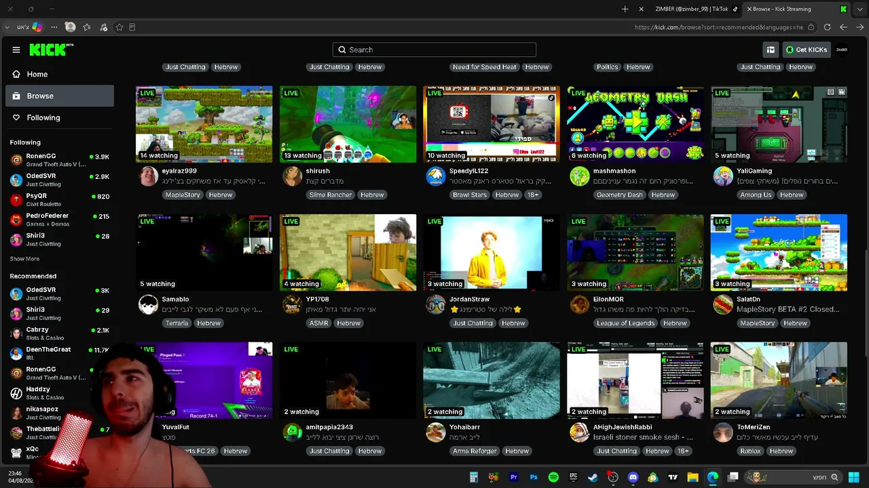Open mashmashon's Geometry Dash stream thumbnail
The height and width of the screenshot is (488, 869).
(635, 124)
